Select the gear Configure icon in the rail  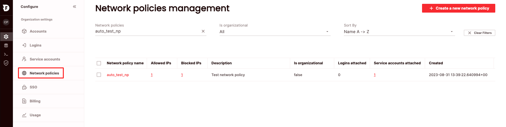6,37
